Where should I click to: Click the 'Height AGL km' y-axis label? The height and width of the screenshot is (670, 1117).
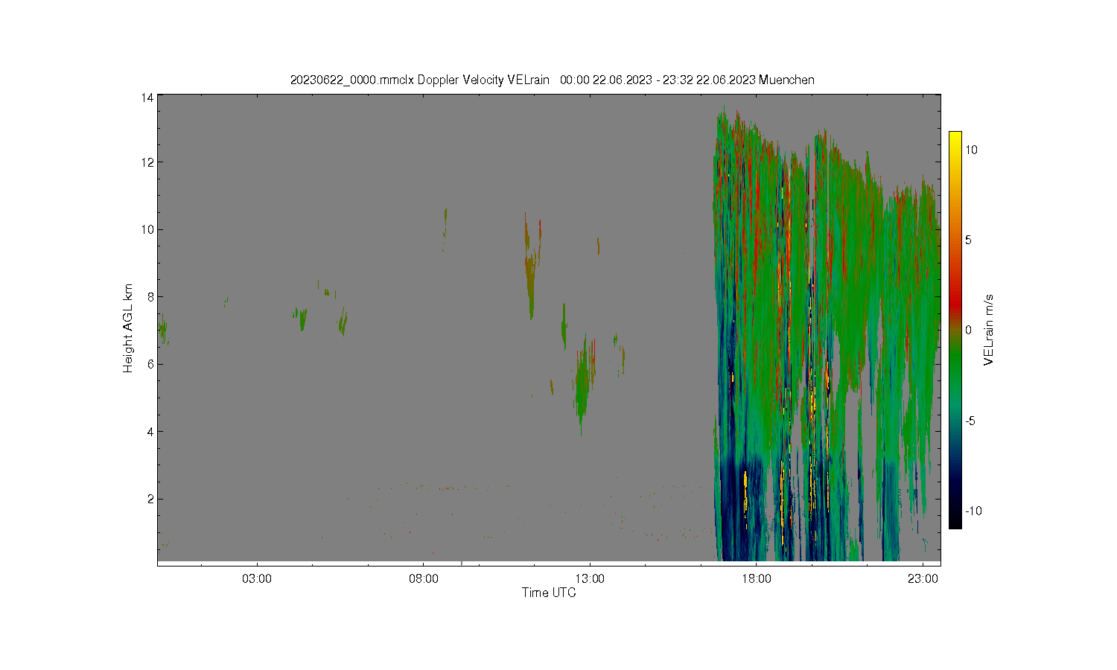pyautogui.click(x=128, y=328)
